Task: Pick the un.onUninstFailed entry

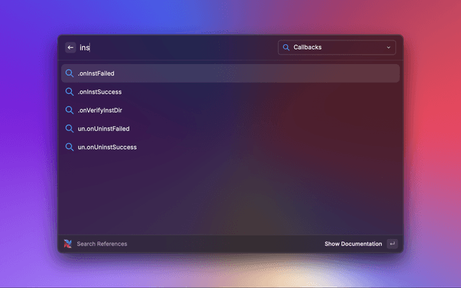Action: [103, 129]
